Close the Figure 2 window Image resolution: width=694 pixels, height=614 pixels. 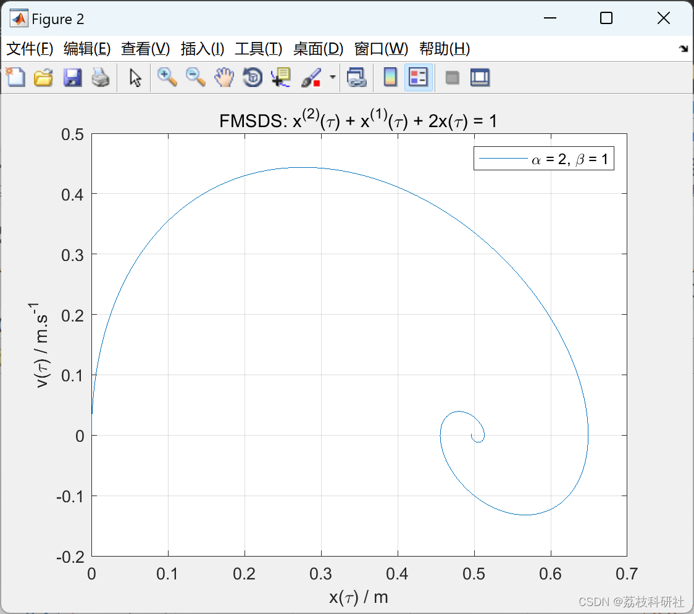pos(664,18)
